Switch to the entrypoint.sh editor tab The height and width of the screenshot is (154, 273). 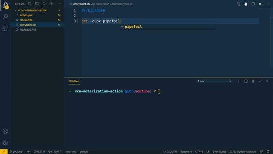(x=81, y=4)
